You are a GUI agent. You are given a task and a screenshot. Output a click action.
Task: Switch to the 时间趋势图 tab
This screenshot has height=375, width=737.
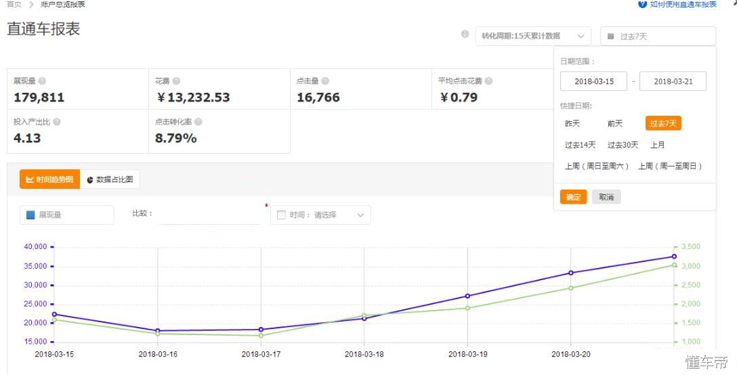click(50, 179)
